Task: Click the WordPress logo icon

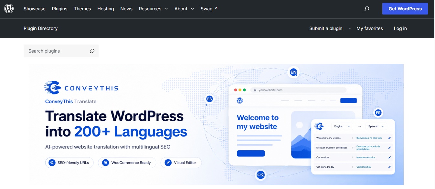Action: coord(9,9)
